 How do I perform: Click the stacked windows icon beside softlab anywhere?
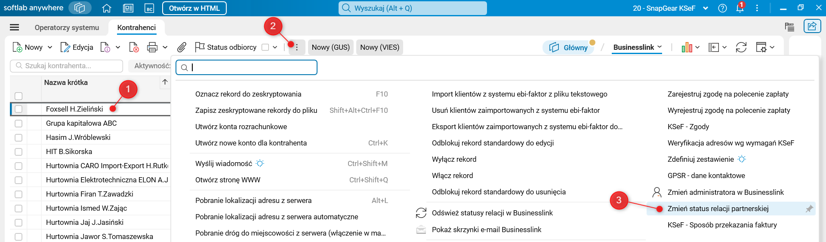tap(80, 8)
